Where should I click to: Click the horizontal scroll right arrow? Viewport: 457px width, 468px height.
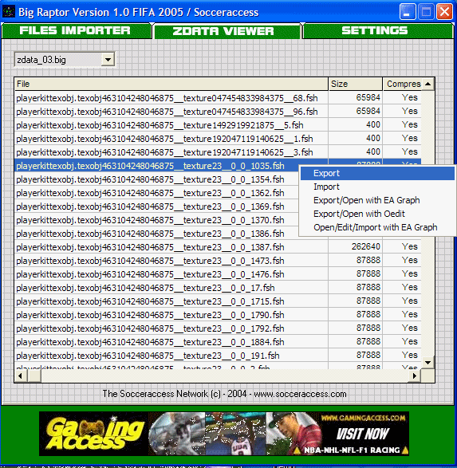click(x=414, y=376)
